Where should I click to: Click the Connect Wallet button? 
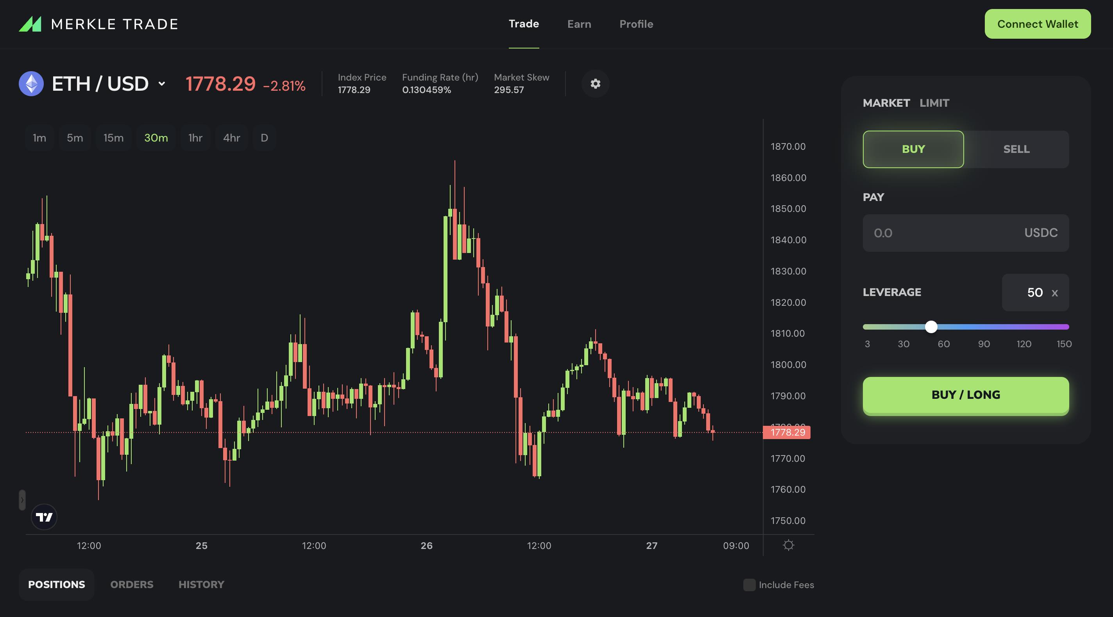coord(1038,24)
